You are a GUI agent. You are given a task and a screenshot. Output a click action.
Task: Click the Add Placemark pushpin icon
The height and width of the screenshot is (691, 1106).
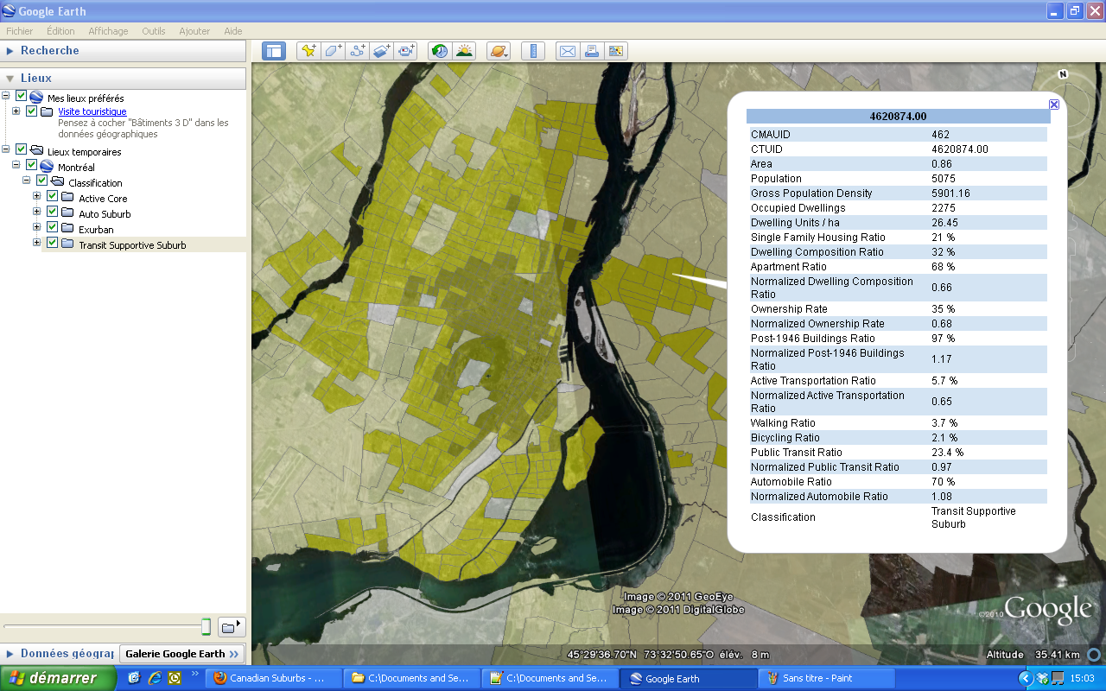point(308,51)
